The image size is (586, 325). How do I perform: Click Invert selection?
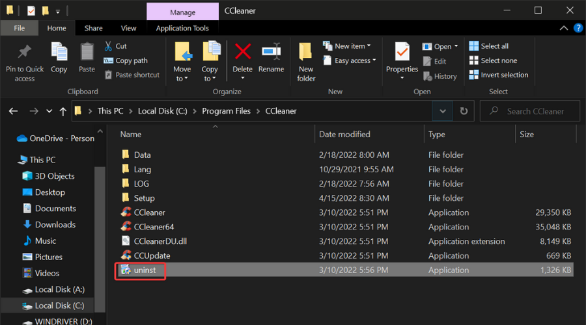(499, 75)
